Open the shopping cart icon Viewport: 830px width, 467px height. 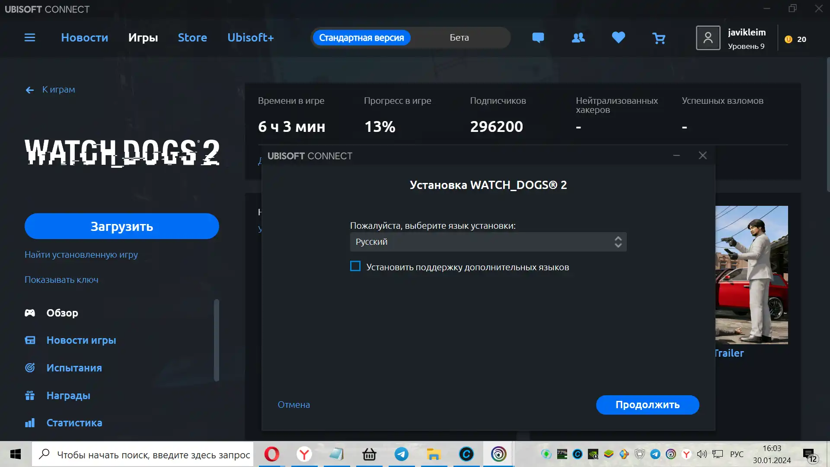(x=659, y=38)
